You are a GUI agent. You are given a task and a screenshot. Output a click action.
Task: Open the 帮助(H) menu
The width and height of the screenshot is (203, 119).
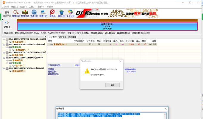pos(50,7)
